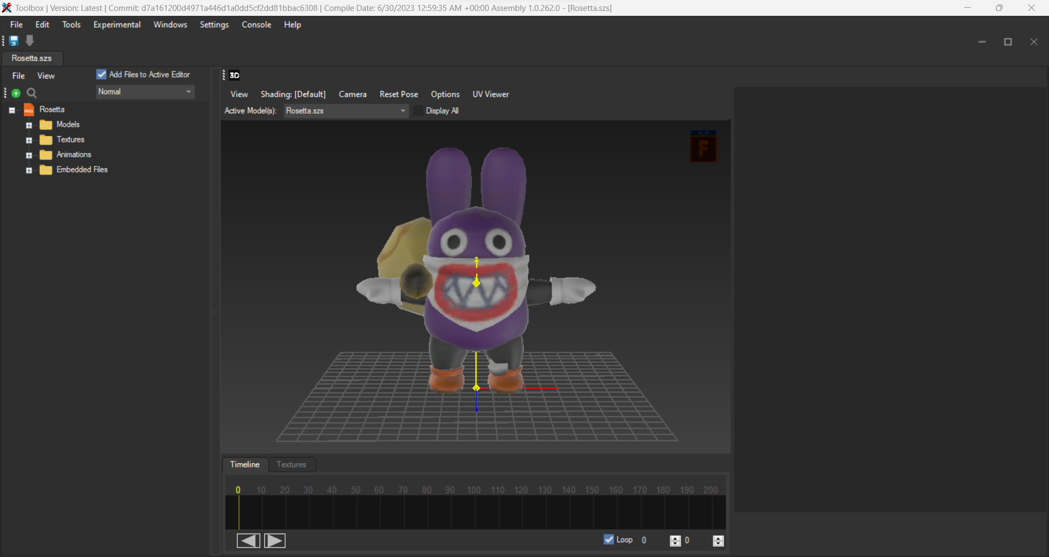This screenshot has width=1049, height=557.
Task: Open the Experimental menu
Action: (x=117, y=25)
